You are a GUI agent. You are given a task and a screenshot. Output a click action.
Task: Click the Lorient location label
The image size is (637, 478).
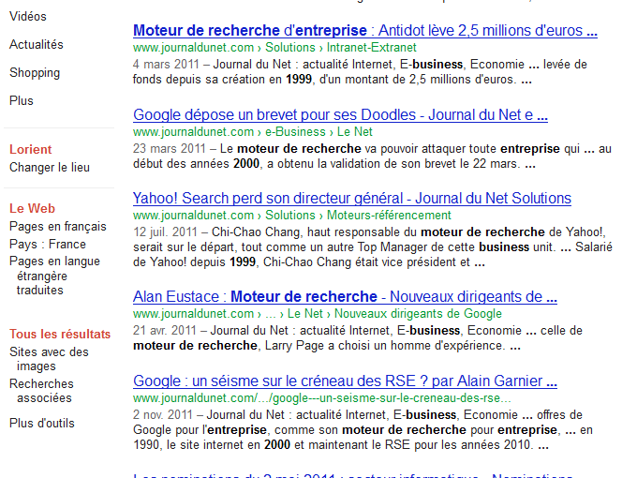tap(31, 149)
